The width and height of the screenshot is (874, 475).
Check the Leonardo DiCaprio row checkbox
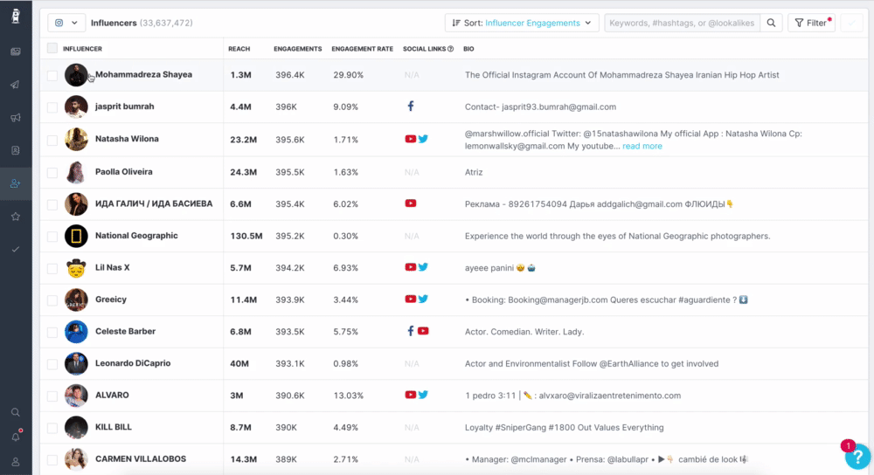click(x=52, y=364)
